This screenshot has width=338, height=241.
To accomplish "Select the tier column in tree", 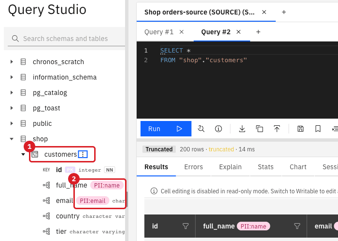I will pyautogui.click(x=61, y=231).
